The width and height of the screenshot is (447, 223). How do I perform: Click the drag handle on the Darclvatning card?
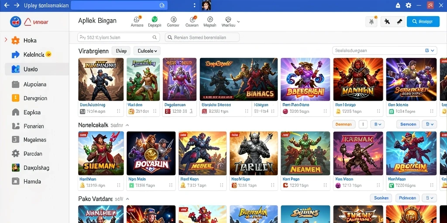119,111
